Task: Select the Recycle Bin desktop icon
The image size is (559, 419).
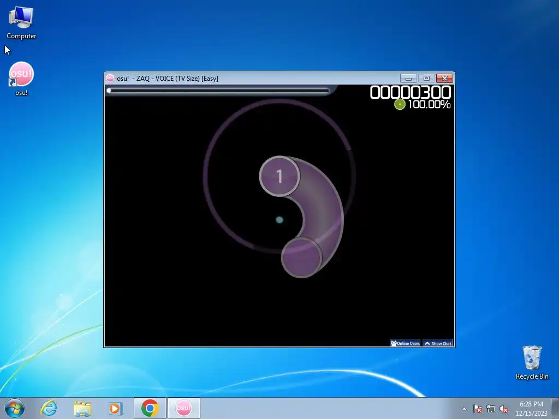Action: click(x=532, y=362)
